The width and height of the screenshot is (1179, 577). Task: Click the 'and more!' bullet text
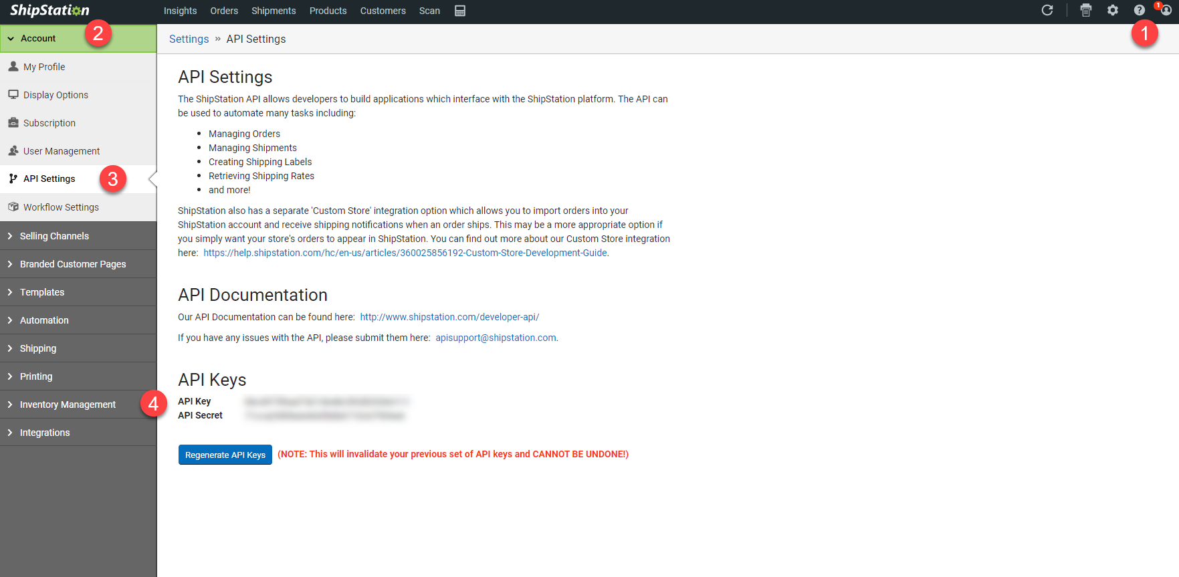[x=229, y=190]
